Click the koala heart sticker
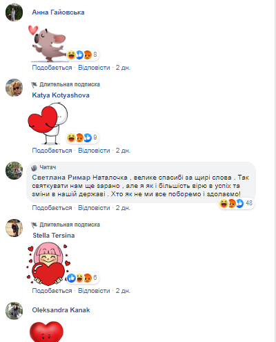The image size is (276, 342). [x=48, y=44]
